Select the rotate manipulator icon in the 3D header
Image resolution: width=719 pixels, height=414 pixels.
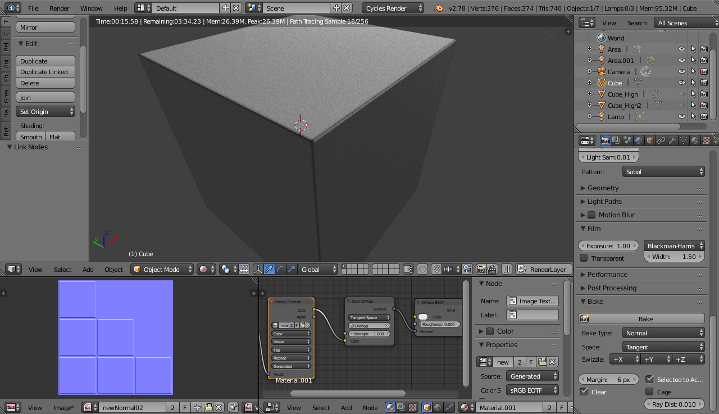pos(280,270)
